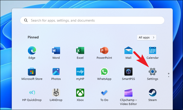The width and height of the screenshot is (183, 110).
Task: Launch PowerPoint from the pinned grid
Action: (104, 50)
